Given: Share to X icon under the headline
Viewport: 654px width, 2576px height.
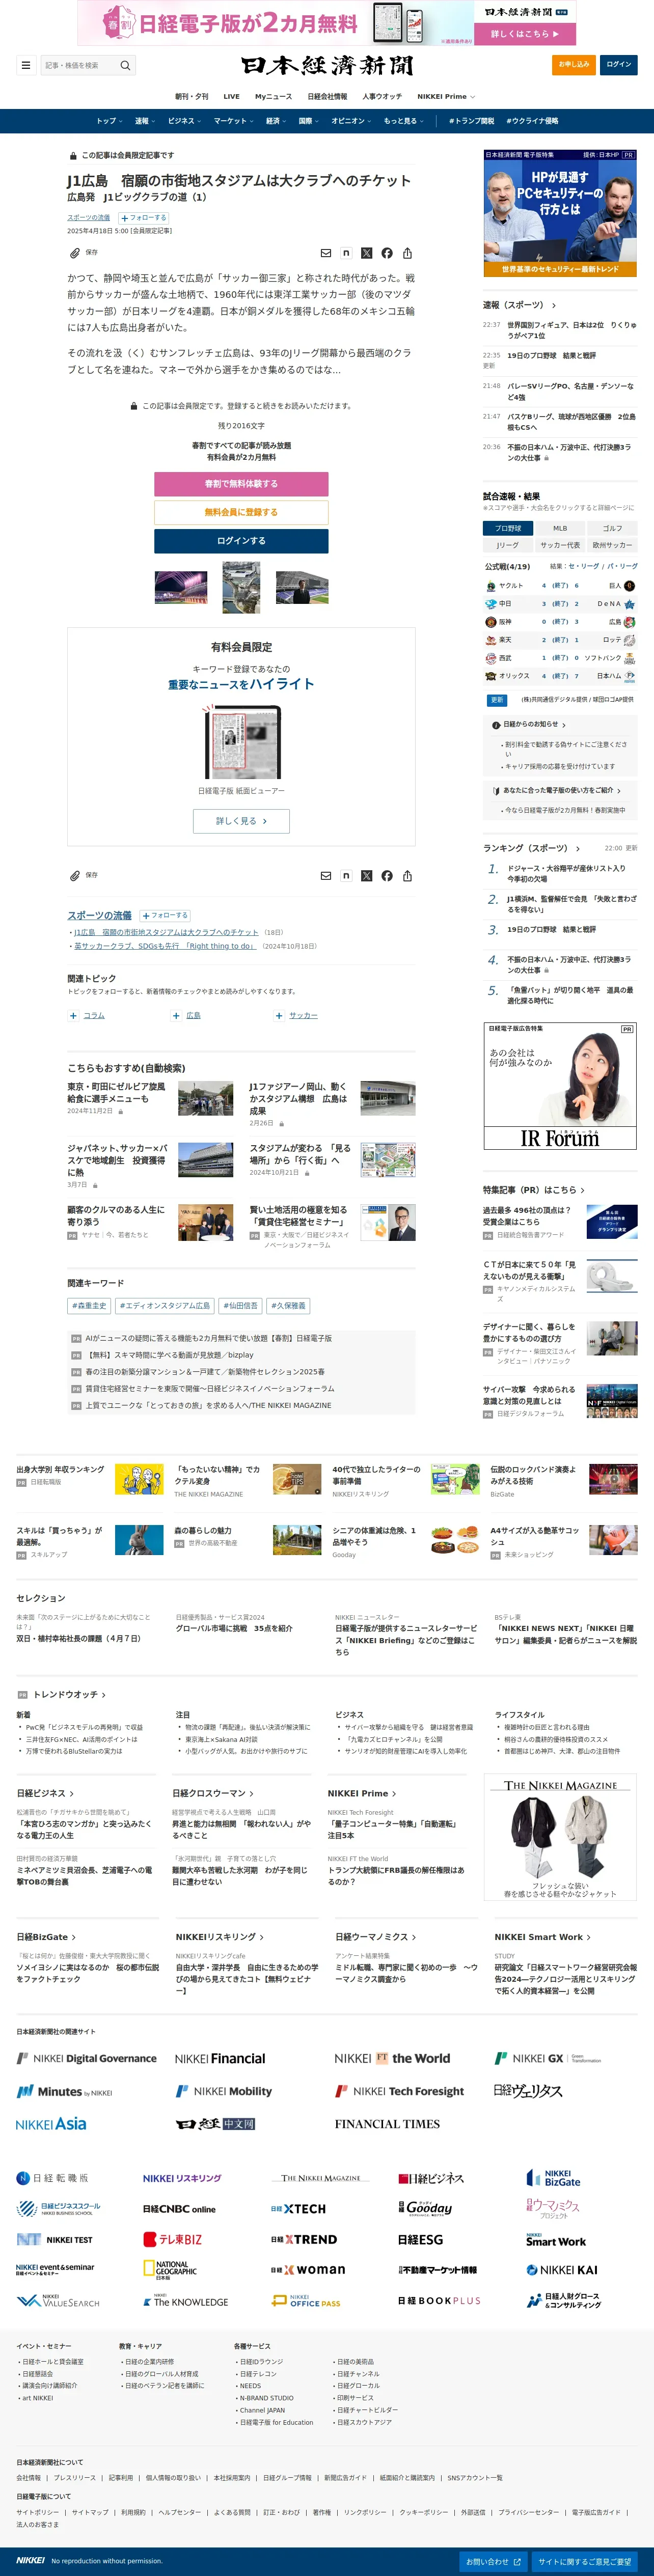Looking at the screenshot, I should point(366,253).
